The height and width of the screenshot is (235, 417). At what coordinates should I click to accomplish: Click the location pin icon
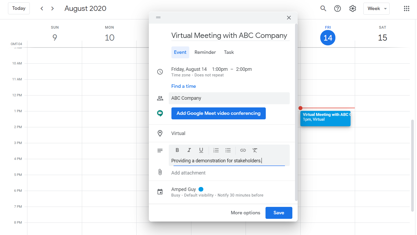coord(160,133)
